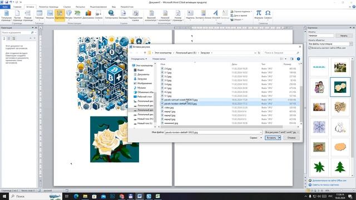This screenshot has width=356, height=200.
Task: Open File Explorer from taskbar
Action: point(85,196)
